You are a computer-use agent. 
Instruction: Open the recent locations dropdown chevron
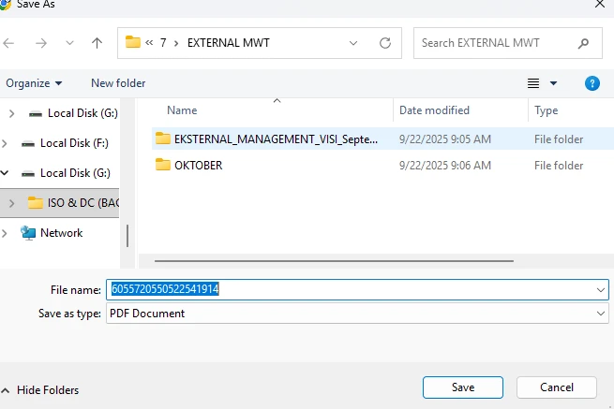[69, 43]
